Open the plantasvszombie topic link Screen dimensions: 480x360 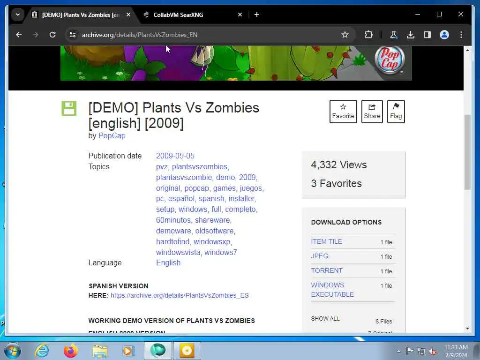(184, 177)
